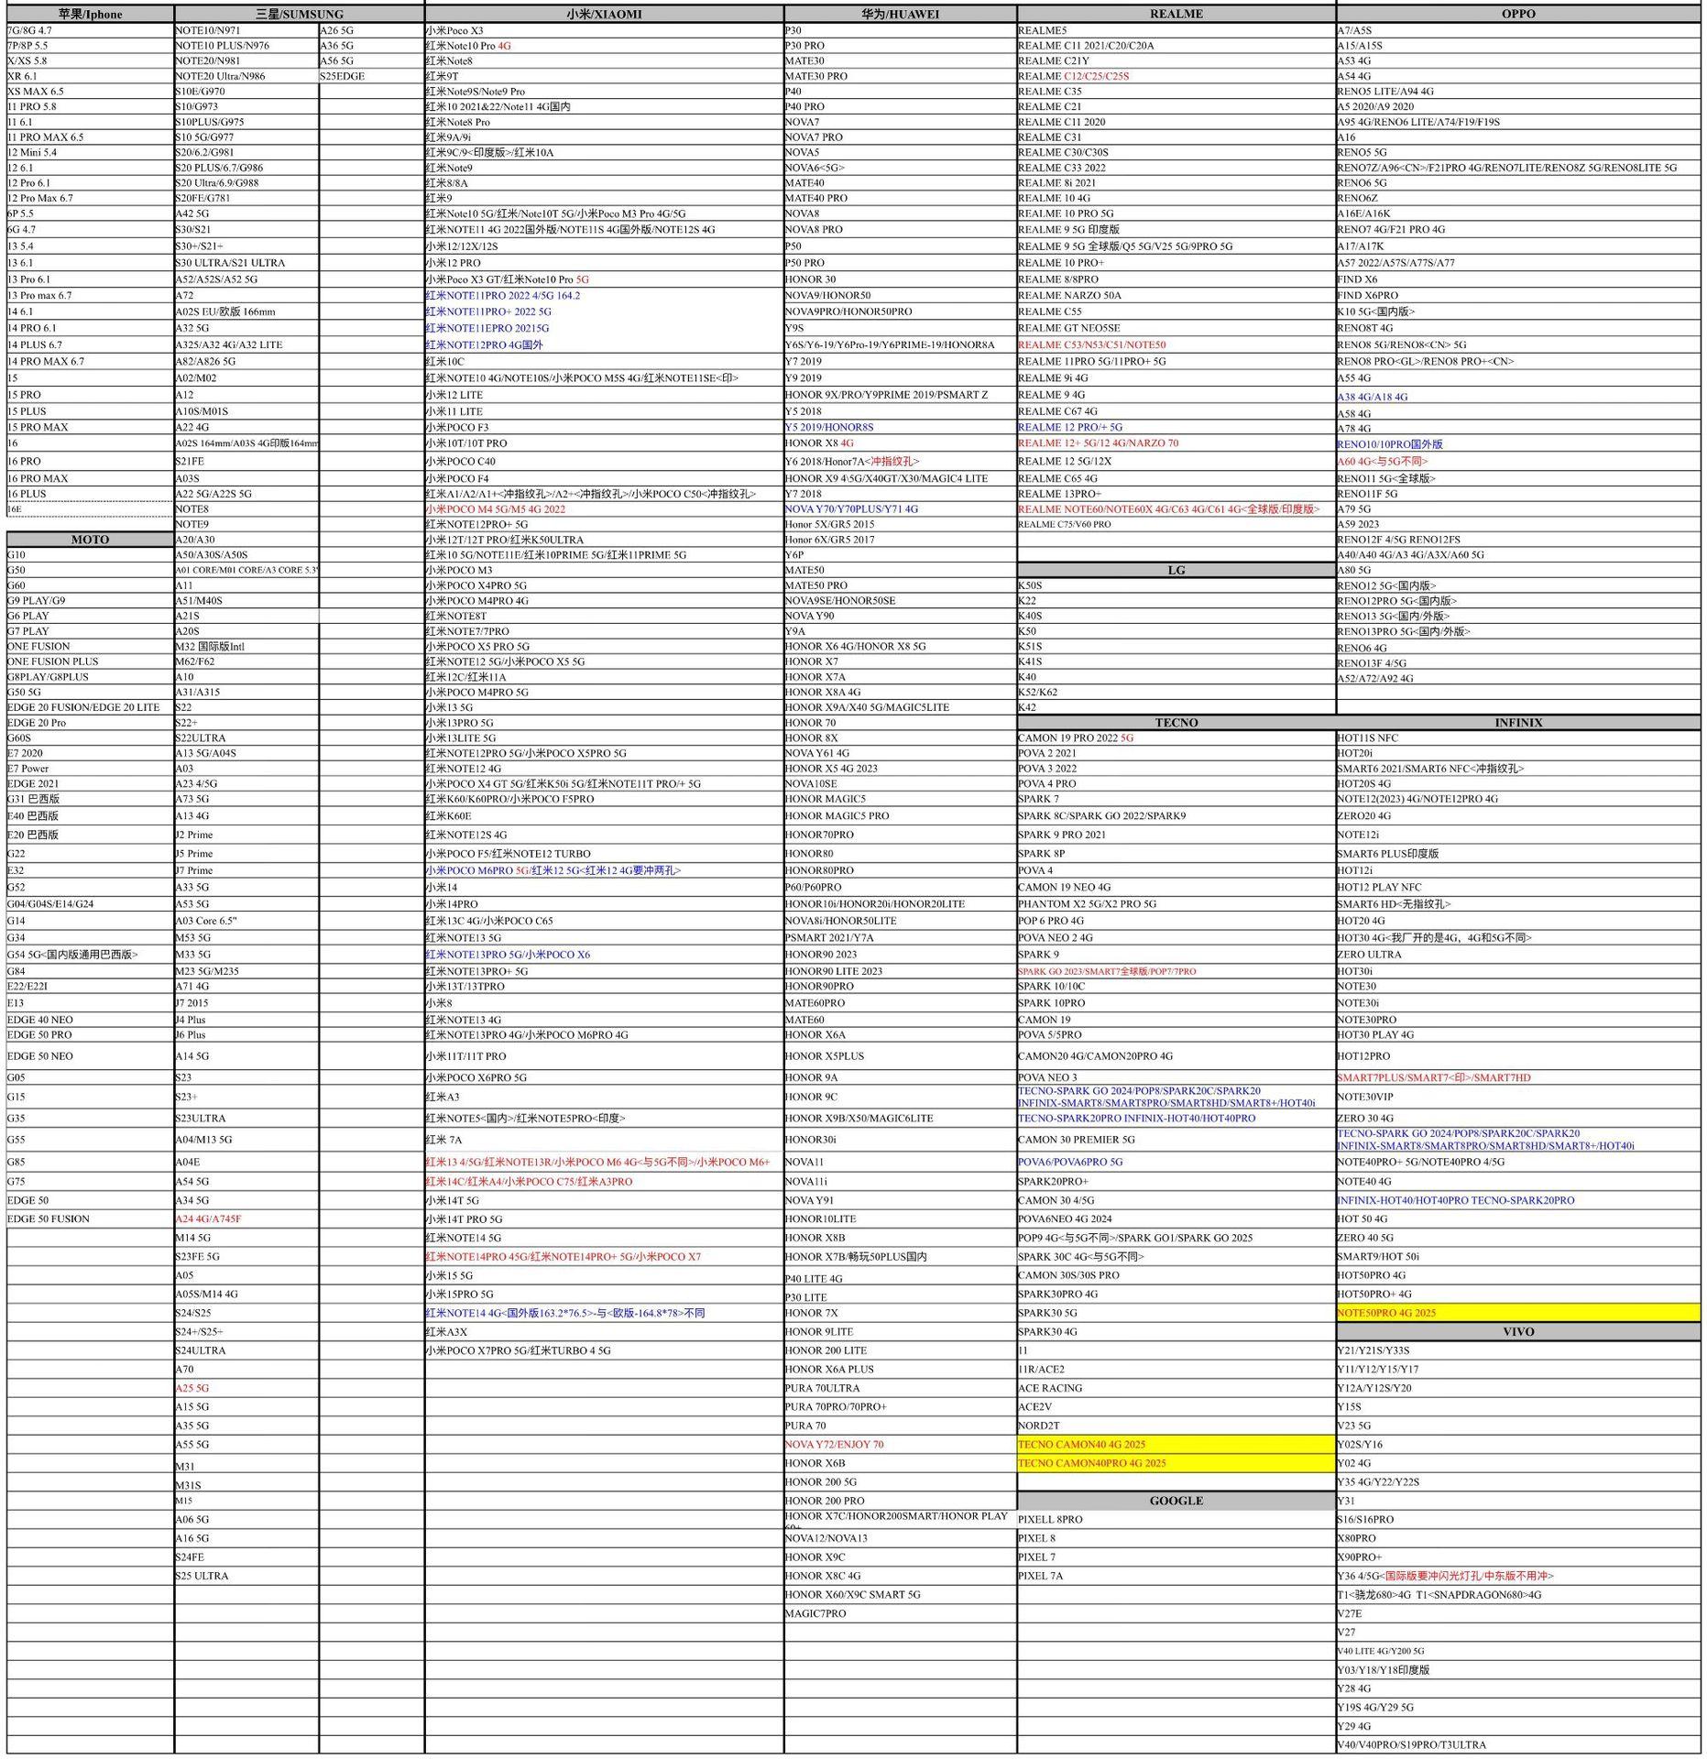The width and height of the screenshot is (1707, 1759).
Task: Click the 'Y15S' cell under VIVO
Action: (1518, 1406)
